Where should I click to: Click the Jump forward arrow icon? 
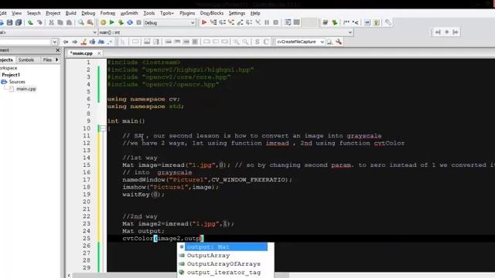(x=74, y=42)
